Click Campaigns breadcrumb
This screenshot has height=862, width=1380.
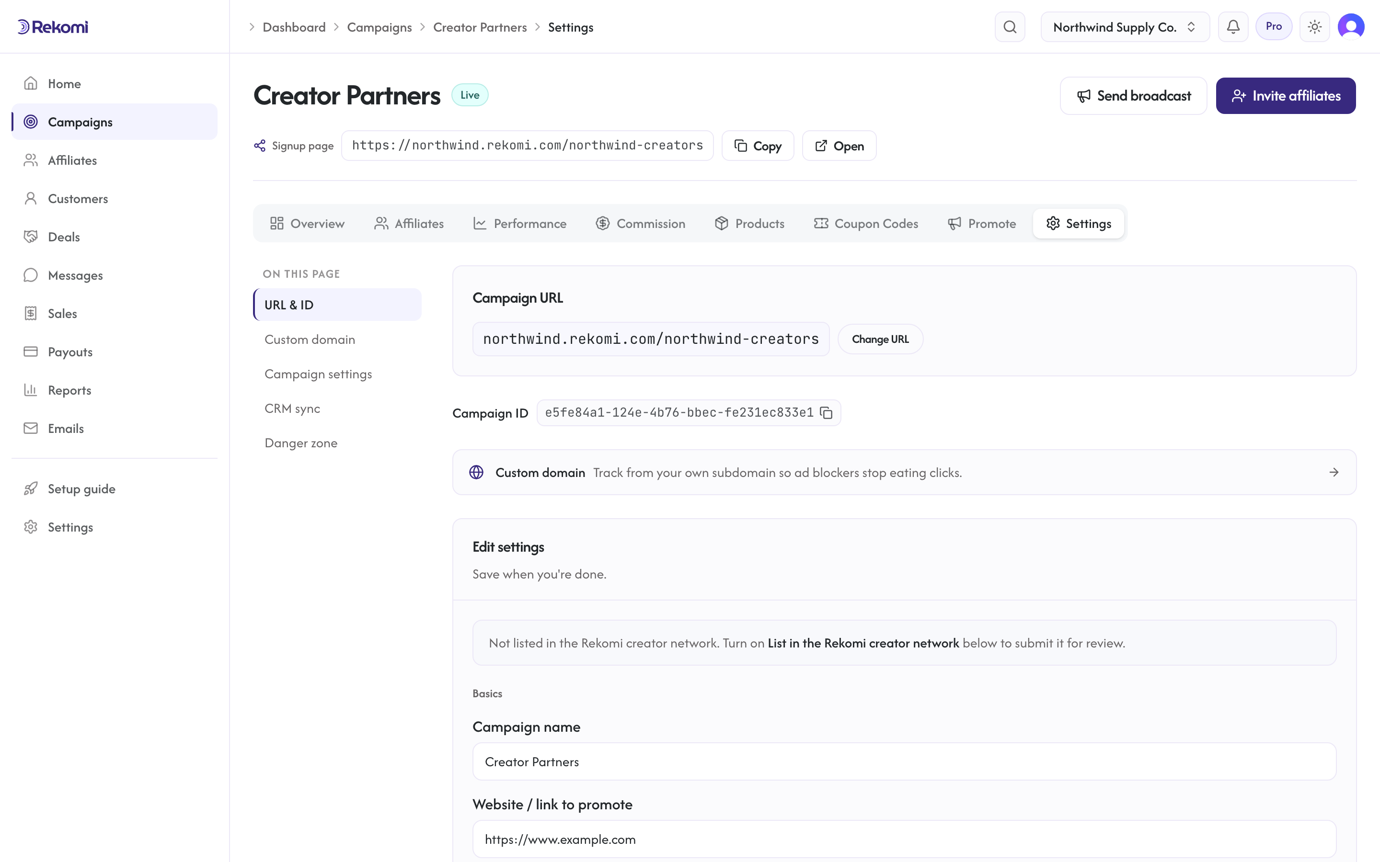pos(379,27)
